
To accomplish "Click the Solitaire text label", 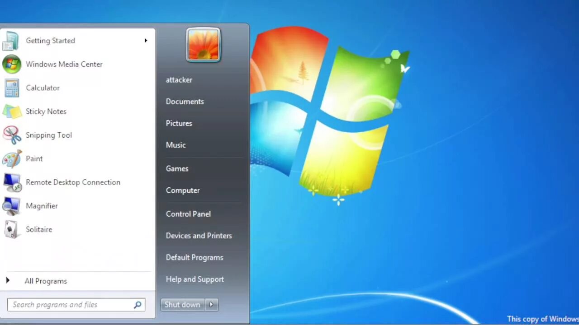I will tap(39, 229).
